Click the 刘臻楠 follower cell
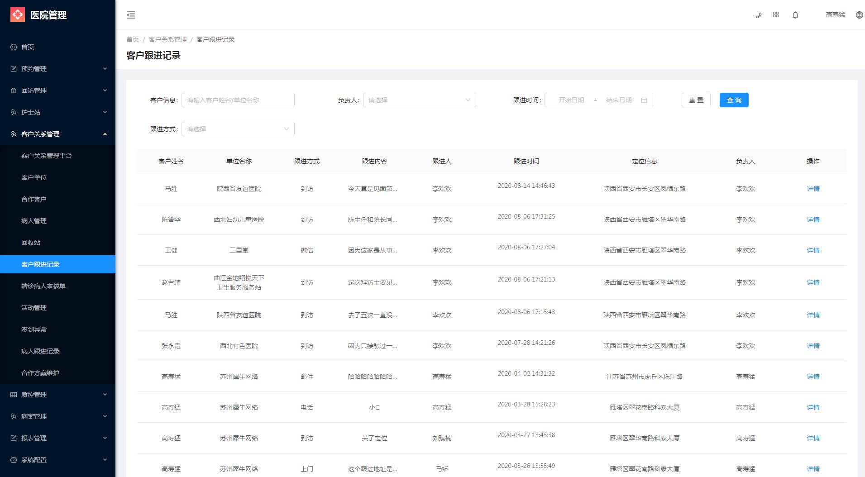 (442, 438)
